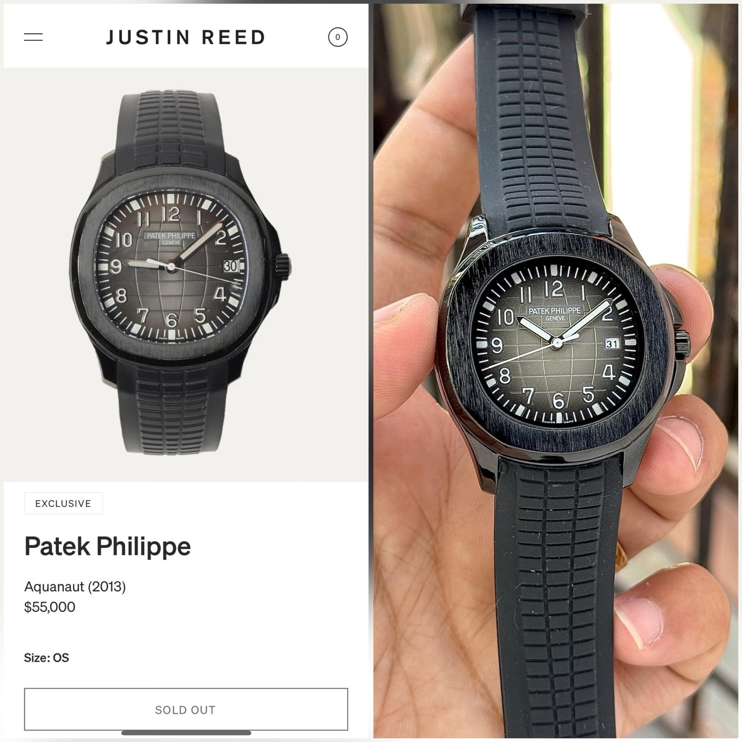Click the PATEK PHILIPPE dial text in right photo
Viewport: 742px width, 742px height.
[555, 310]
